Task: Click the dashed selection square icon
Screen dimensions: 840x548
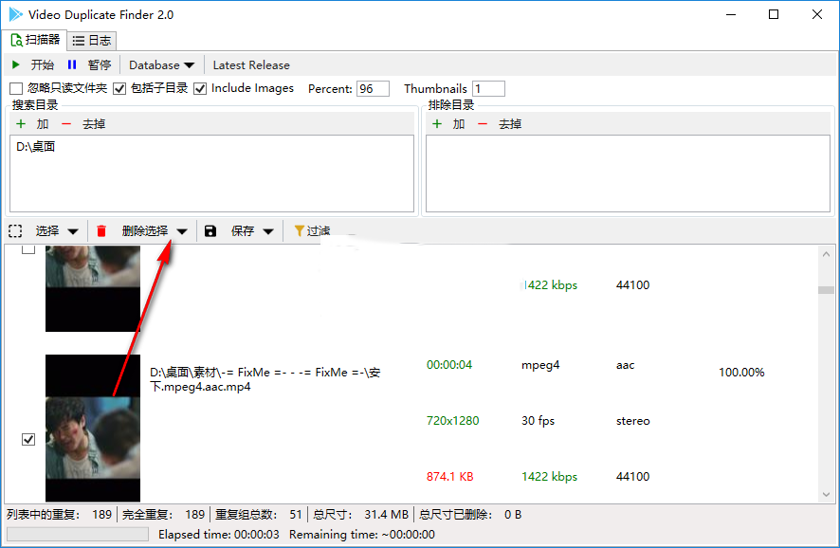Action: coord(15,231)
